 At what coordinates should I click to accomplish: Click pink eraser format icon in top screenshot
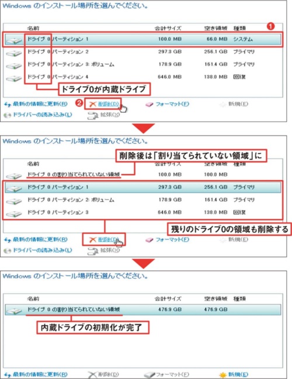pyautogui.click(x=149, y=105)
